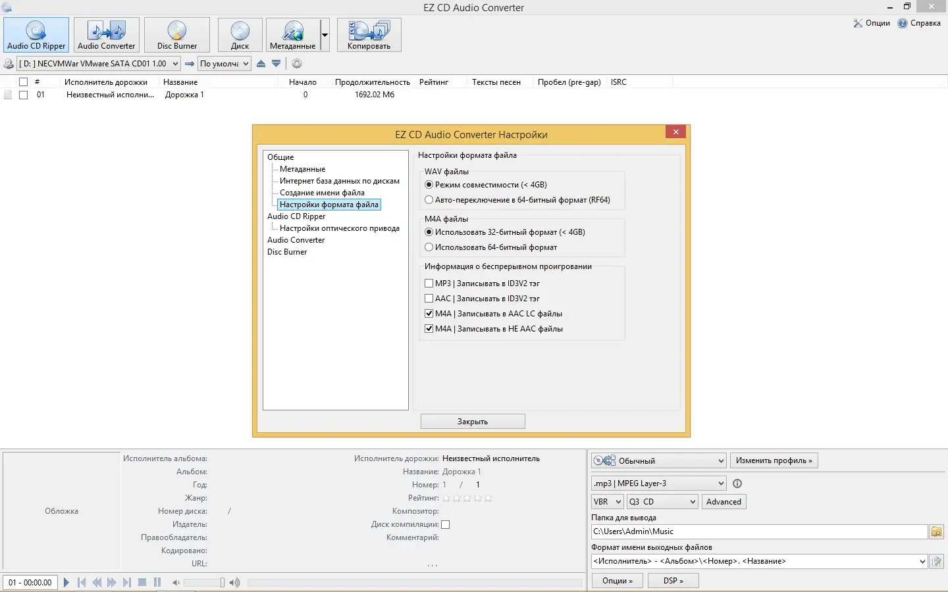
Task: Select Метаданные in the settings tree
Action: [302, 169]
